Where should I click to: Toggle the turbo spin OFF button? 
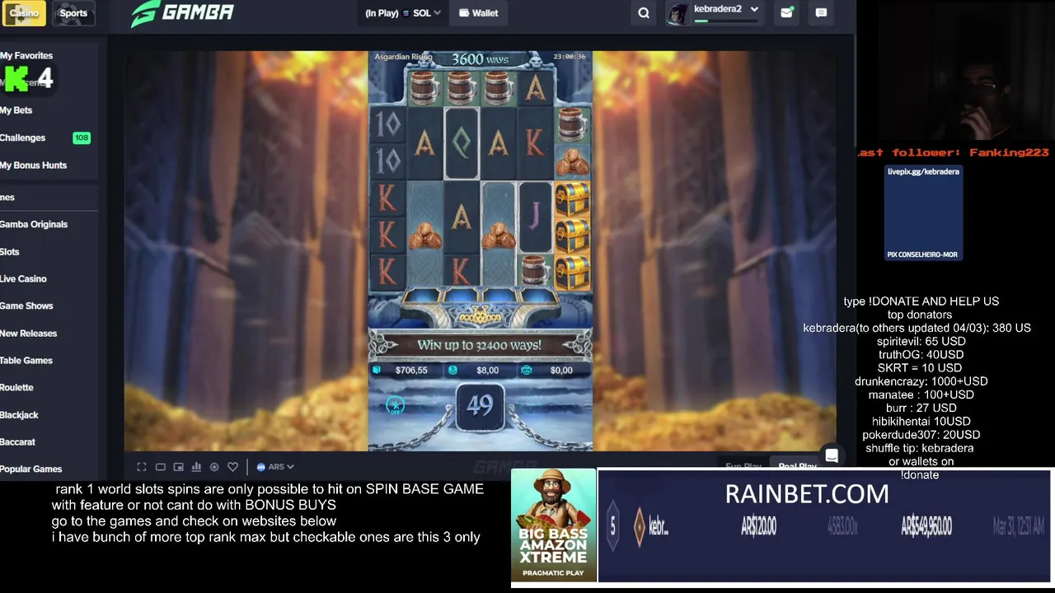click(395, 405)
